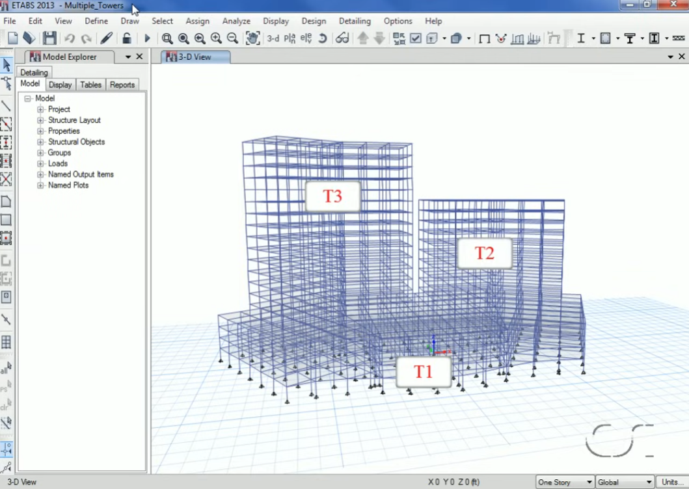Select the pointer tool in left toolbar
This screenshot has width=689, height=489.
(x=7, y=65)
